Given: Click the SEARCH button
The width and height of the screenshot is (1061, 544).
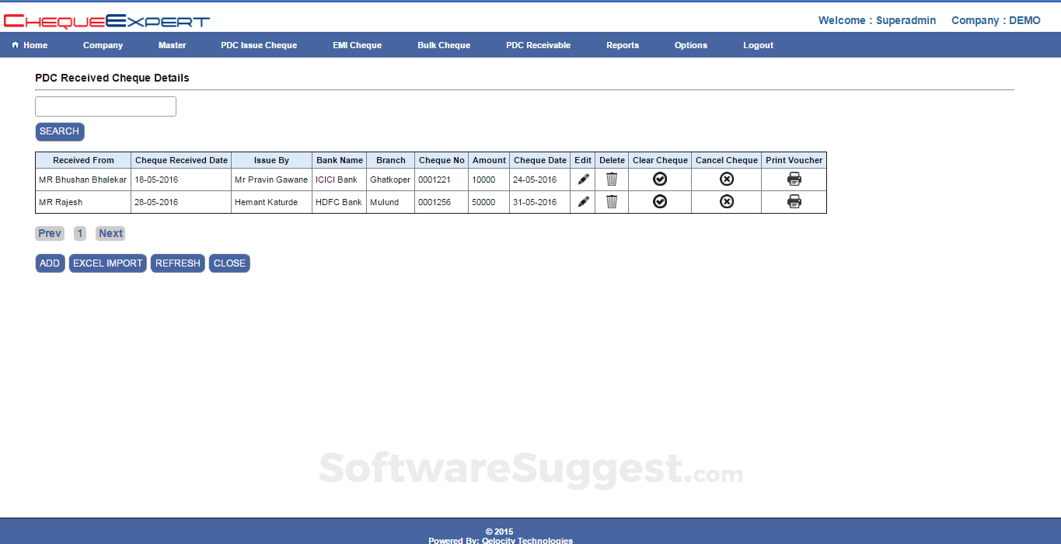Looking at the screenshot, I should coord(59,131).
